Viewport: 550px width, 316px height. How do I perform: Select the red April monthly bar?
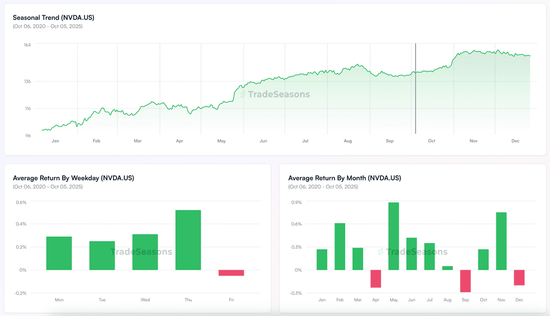pos(376,279)
